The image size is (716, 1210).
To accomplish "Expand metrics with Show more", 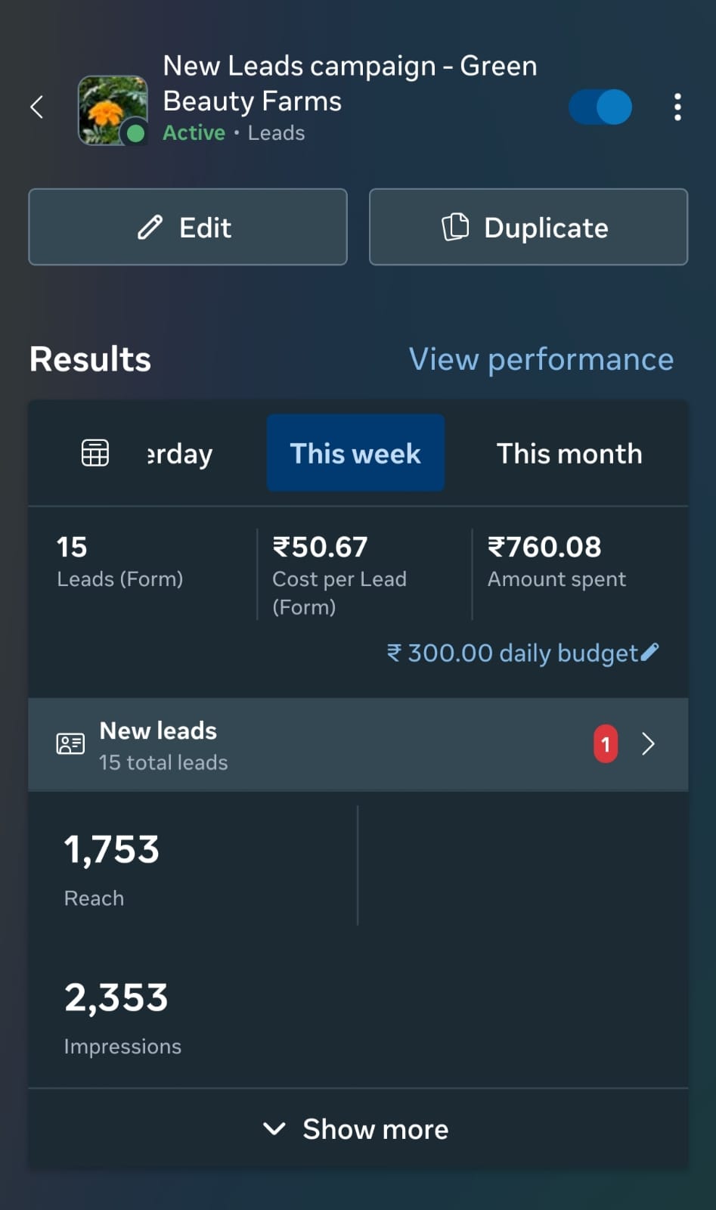I will pyautogui.click(x=375, y=1129).
